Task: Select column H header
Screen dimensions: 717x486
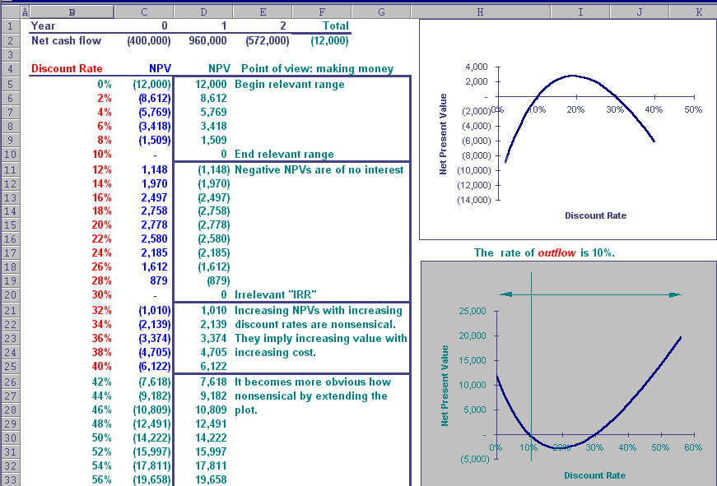Action: [480, 12]
